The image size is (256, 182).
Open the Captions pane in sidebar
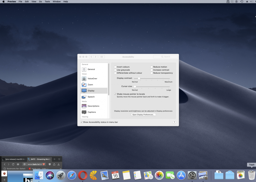[x=94, y=112]
